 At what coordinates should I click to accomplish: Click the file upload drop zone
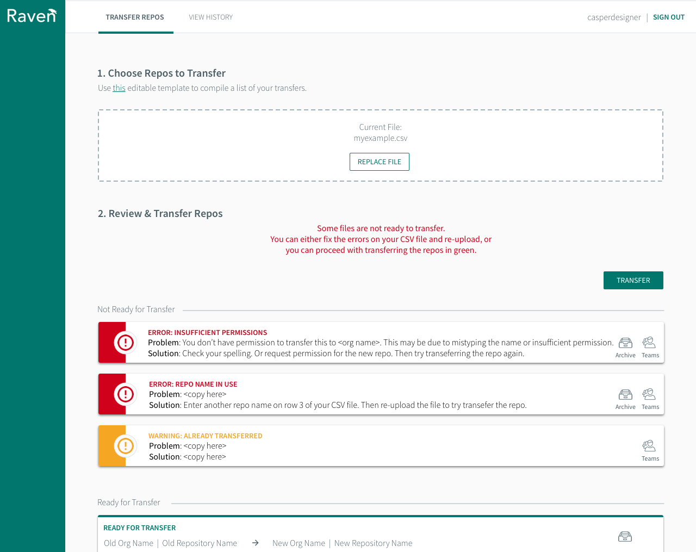pyautogui.click(x=381, y=146)
